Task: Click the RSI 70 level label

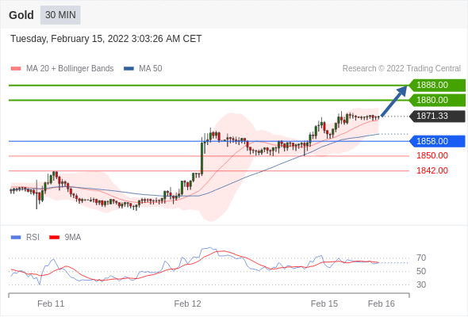Action: pos(421,258)
